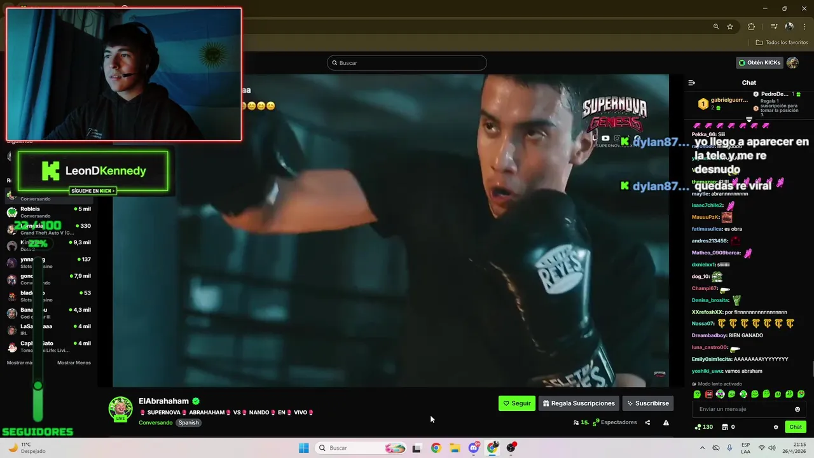Click username yoshiki_uwu in chat
Image resolution: width=814 pixels, height=458 pixels.
click(x=707, y=371)
